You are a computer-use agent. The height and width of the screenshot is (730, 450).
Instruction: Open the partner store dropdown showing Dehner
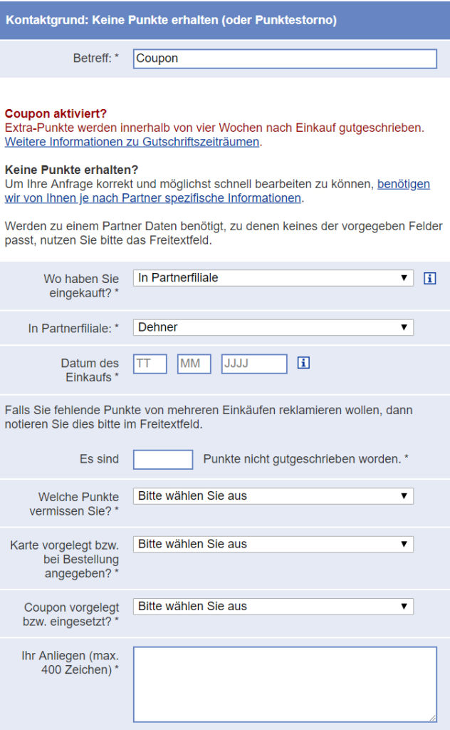271,327
